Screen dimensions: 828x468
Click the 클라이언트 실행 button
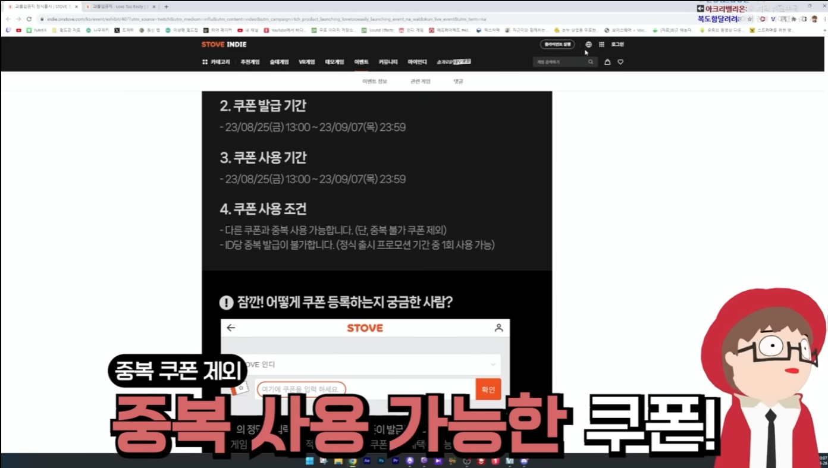557,45
